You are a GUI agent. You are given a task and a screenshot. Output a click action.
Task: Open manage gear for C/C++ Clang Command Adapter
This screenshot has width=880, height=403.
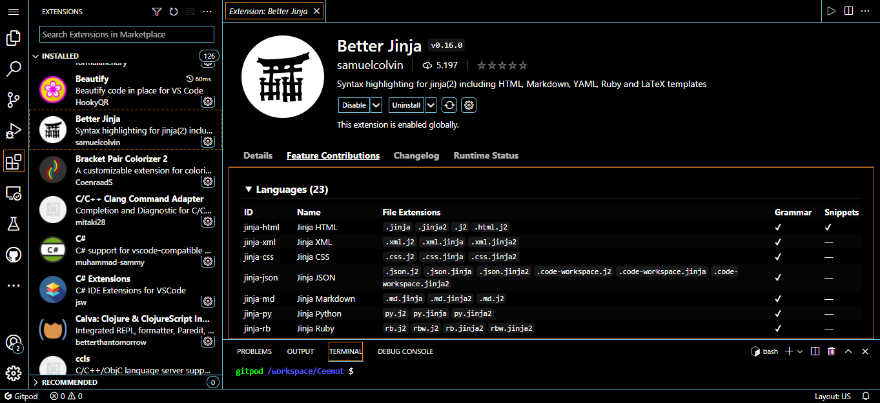tap(208, 222)
